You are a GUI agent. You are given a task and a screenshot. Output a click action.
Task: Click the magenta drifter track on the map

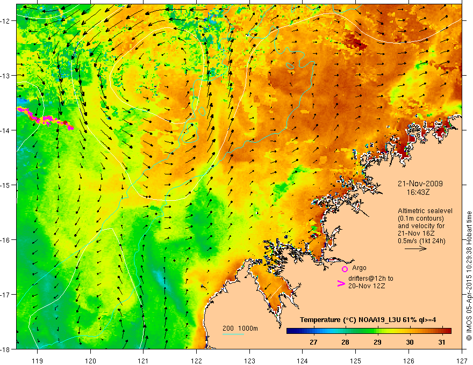(x=45, y=119)
